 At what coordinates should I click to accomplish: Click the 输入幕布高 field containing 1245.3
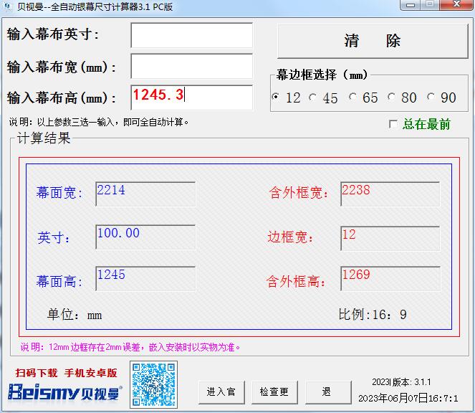(x=192, y=98)
